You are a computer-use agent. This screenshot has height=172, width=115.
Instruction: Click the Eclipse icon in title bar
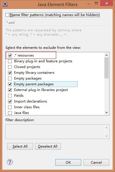[5, 4]
